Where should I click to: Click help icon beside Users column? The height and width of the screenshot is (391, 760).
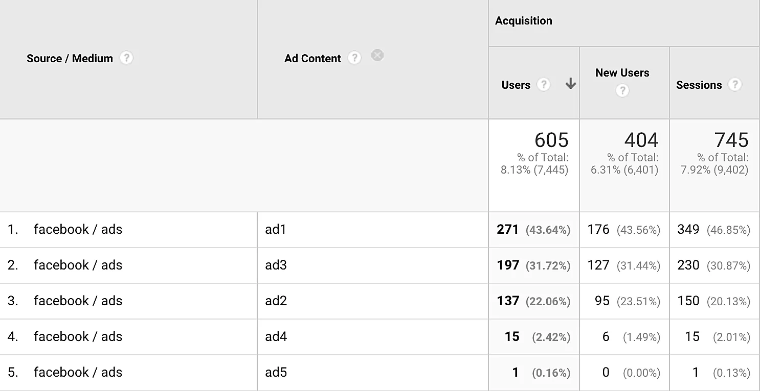click(x=543, y=85)
